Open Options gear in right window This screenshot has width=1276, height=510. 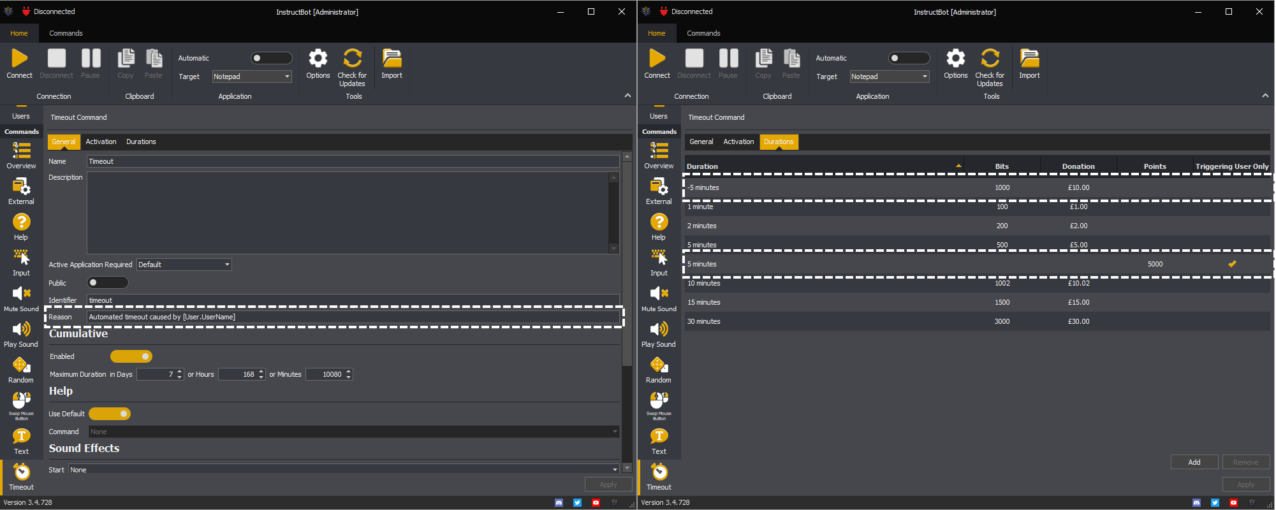tap(956, 59)
